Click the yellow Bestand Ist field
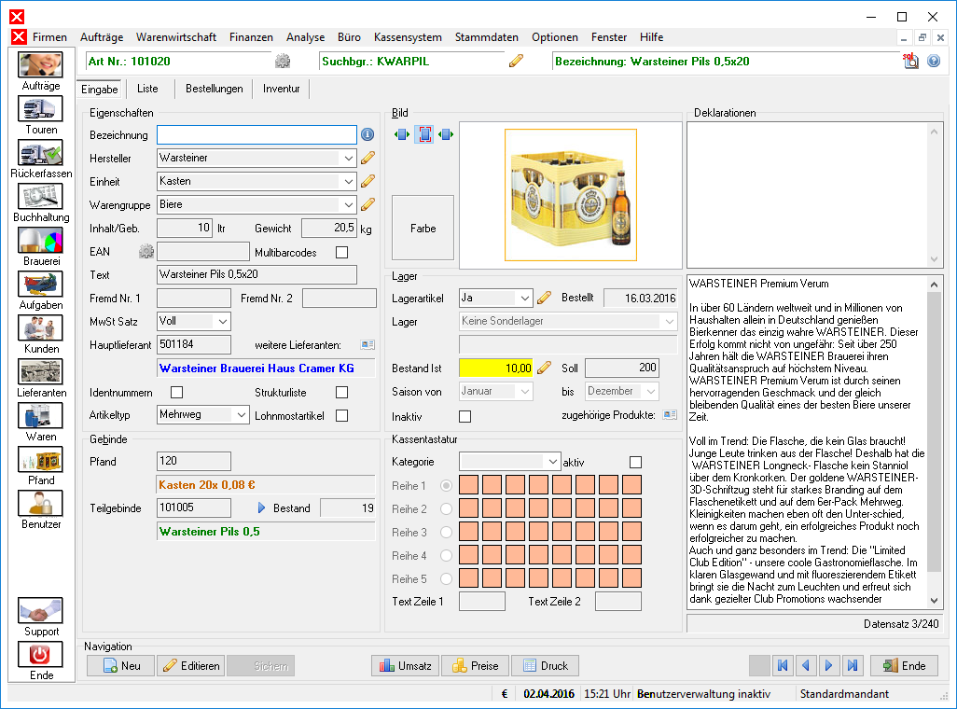The image size is (957, 709). 495,368
